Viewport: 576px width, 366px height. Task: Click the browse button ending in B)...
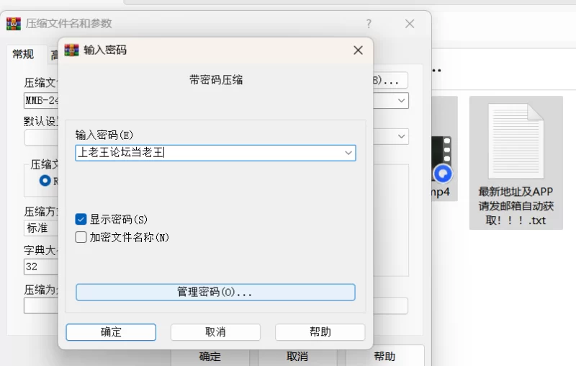(390, 80)
